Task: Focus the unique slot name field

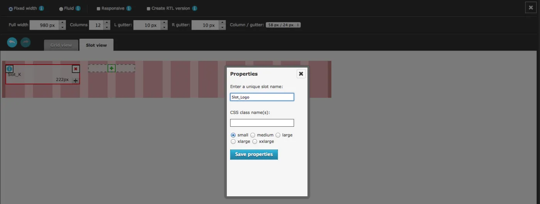Action: tap(262, 97)
